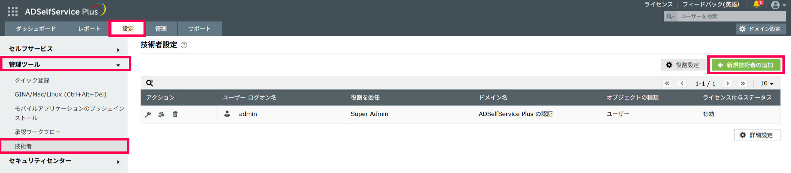This screenshot has width=791, height=173.
Task: Open the user account profile dropdown
Action: pyautogui.click(x=778, y=5)
